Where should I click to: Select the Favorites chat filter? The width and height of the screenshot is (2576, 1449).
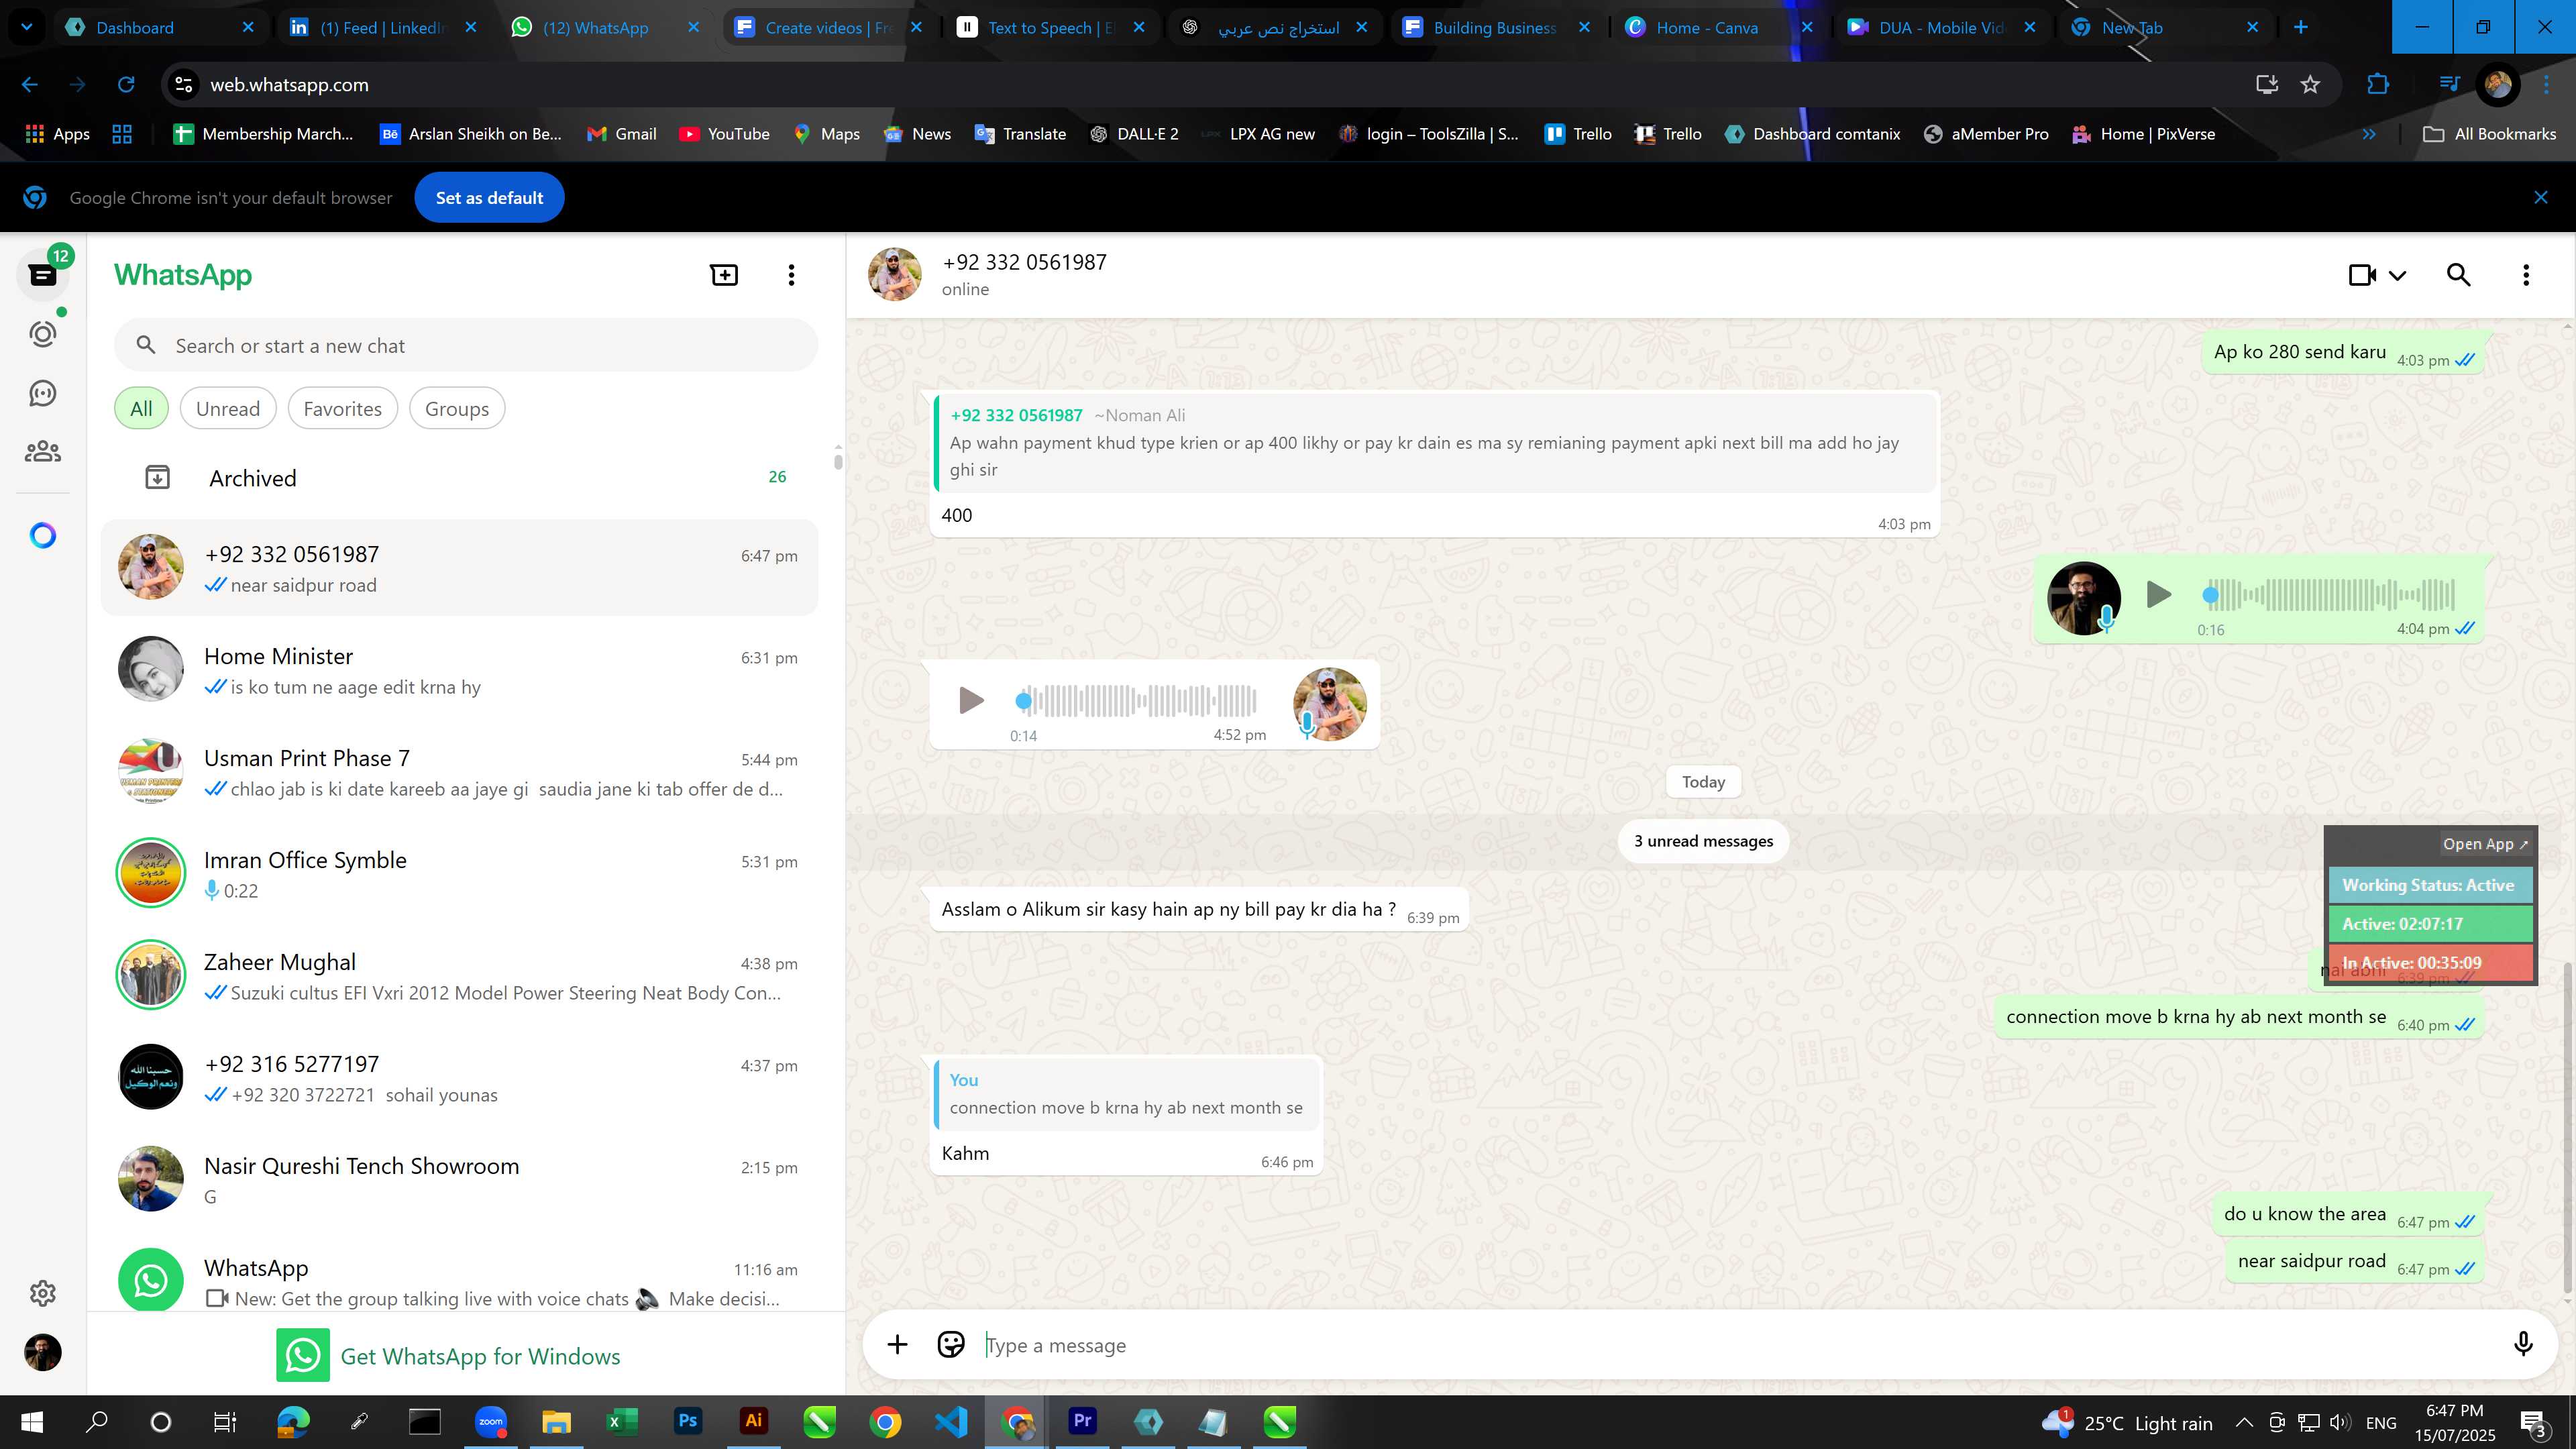coord(342,409)
